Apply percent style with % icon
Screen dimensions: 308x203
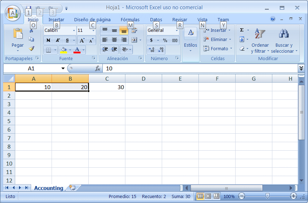pos(165,40)
